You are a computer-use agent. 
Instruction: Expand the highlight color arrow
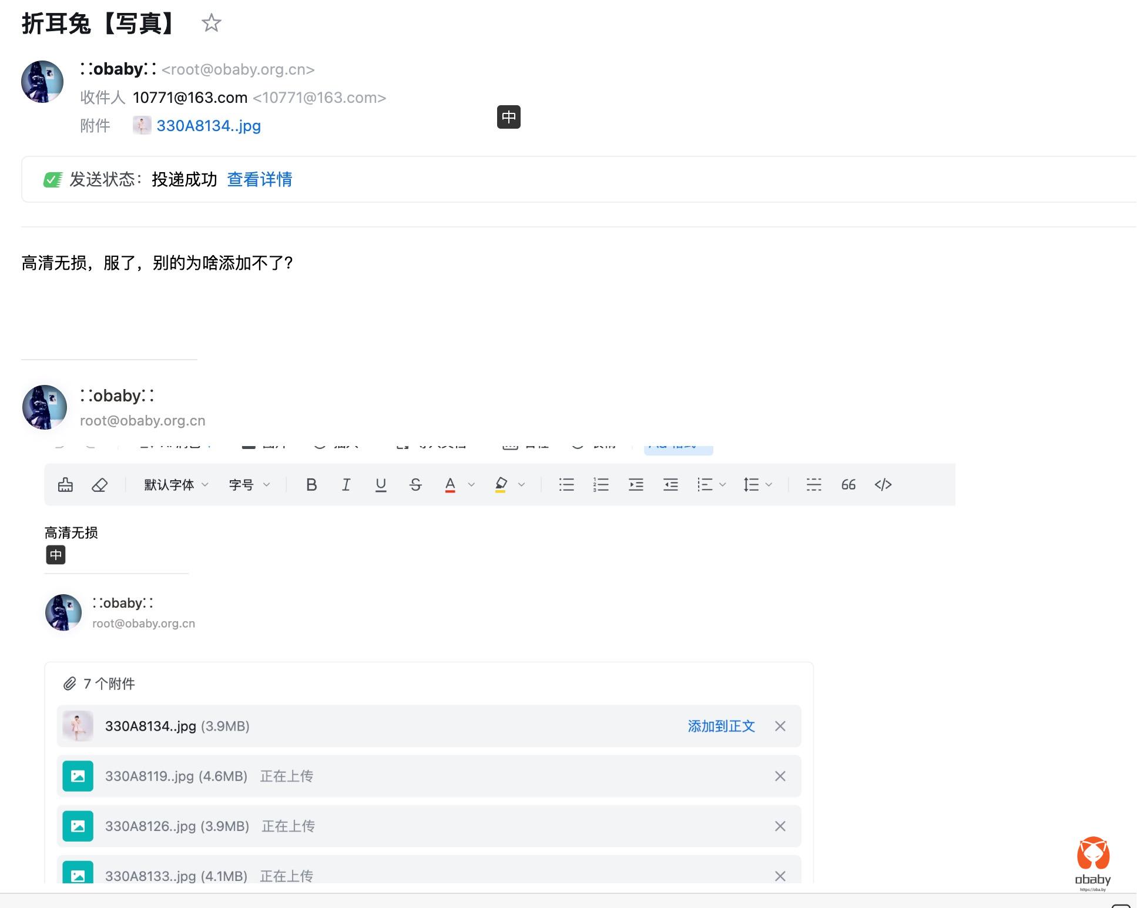(521, 485)
